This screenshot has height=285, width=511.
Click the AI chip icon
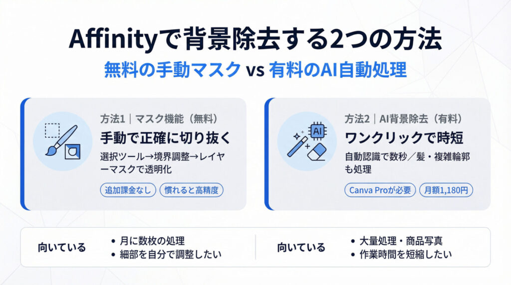[316, 131]
